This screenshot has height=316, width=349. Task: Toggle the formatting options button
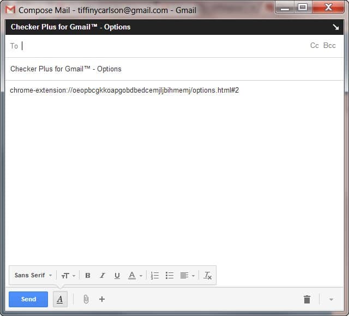(x=60, y=299)
